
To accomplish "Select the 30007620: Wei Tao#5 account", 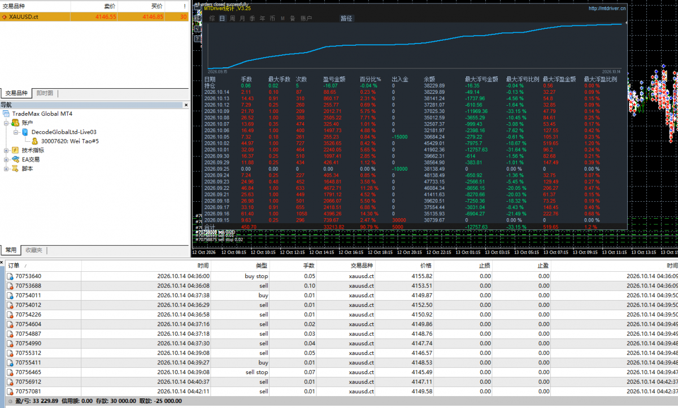I will pyautogui.click(x=70, y=141).
